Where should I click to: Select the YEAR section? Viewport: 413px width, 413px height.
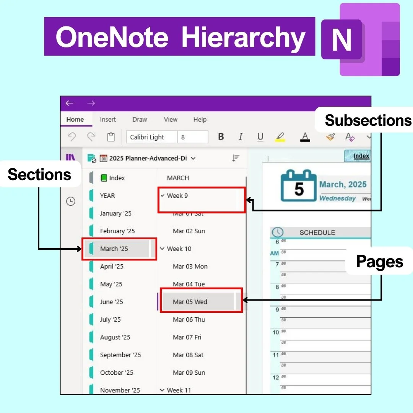point(120,196)
